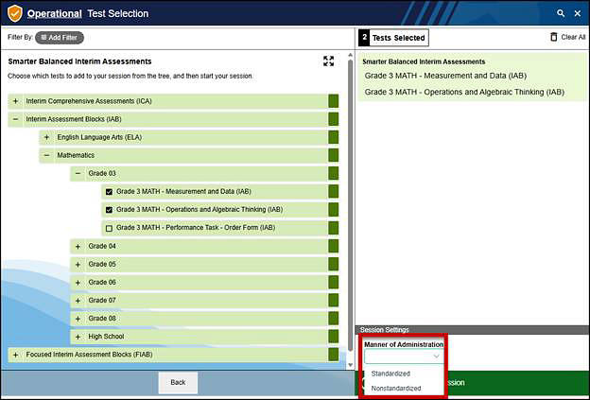Click the expand fullscreen icon

328,61
